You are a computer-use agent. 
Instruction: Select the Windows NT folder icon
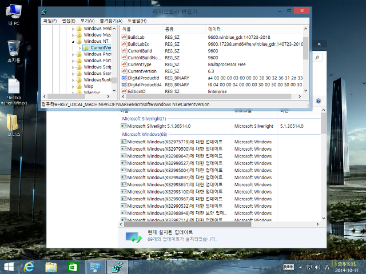(79, 41)
